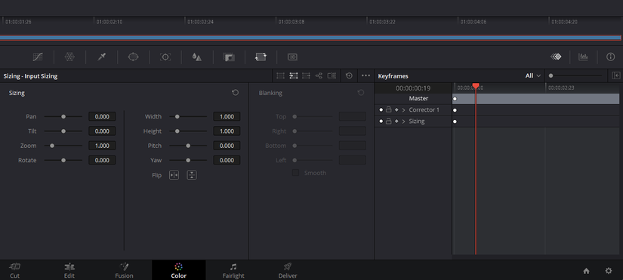Open the Tracker palette
This screenshot has height=280, width=623.
coord(165,57)
